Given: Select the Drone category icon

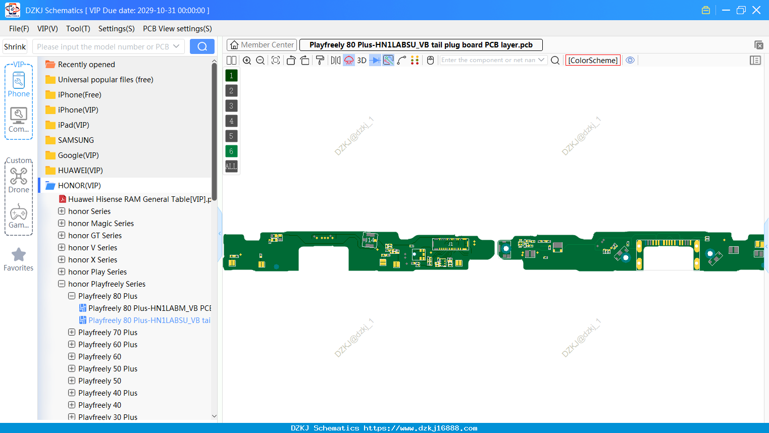Looking at the screenshot, I should (19, 180).
